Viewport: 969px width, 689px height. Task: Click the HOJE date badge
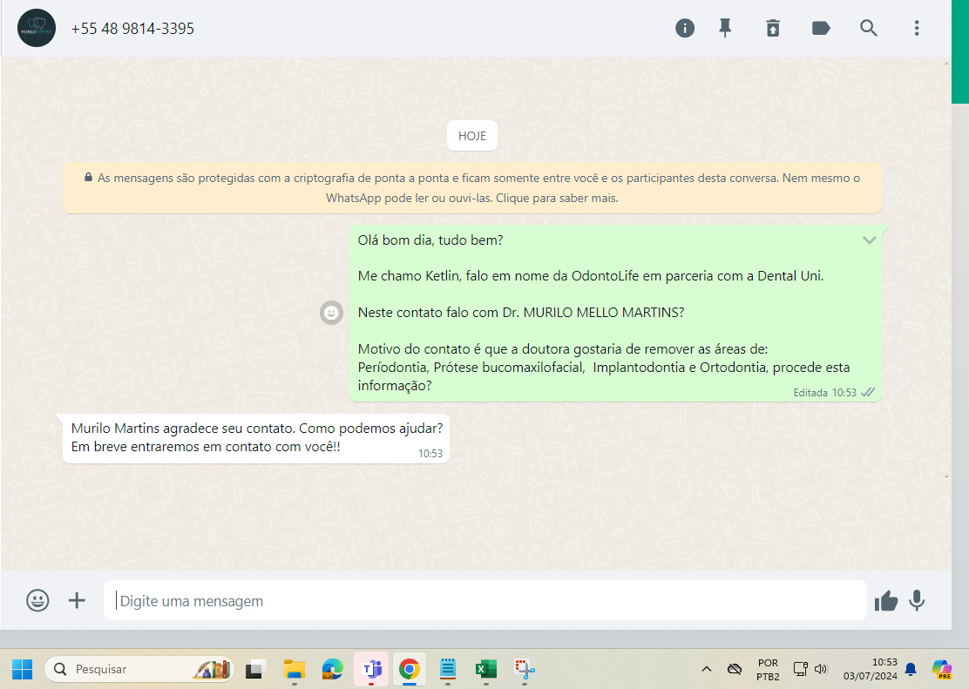(x=472, y=136)
